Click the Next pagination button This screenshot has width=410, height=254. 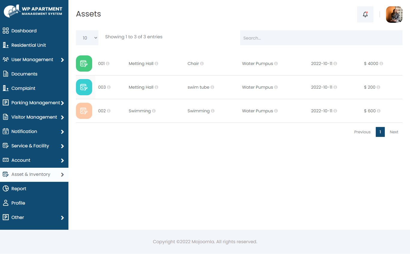pyautogui.click(x=394, y=132)
